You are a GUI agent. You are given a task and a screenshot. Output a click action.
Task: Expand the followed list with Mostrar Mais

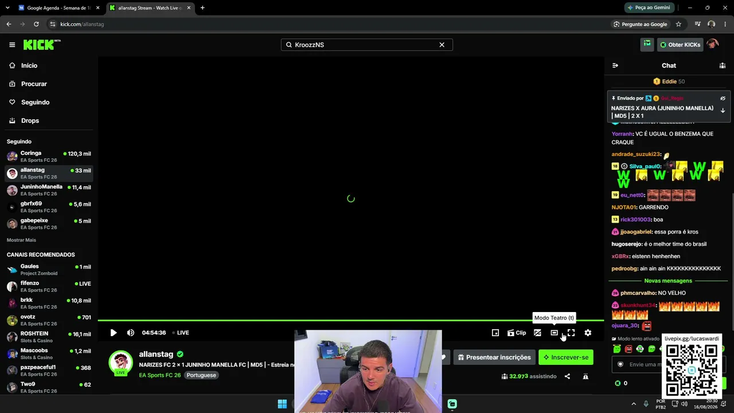21,240
